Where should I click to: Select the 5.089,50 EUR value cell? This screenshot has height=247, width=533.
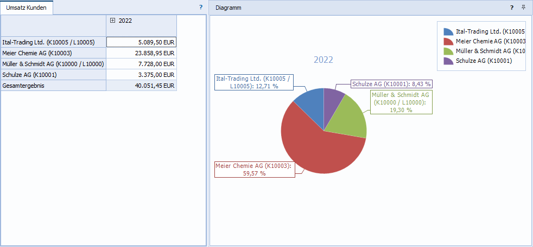tap(141, 42)
